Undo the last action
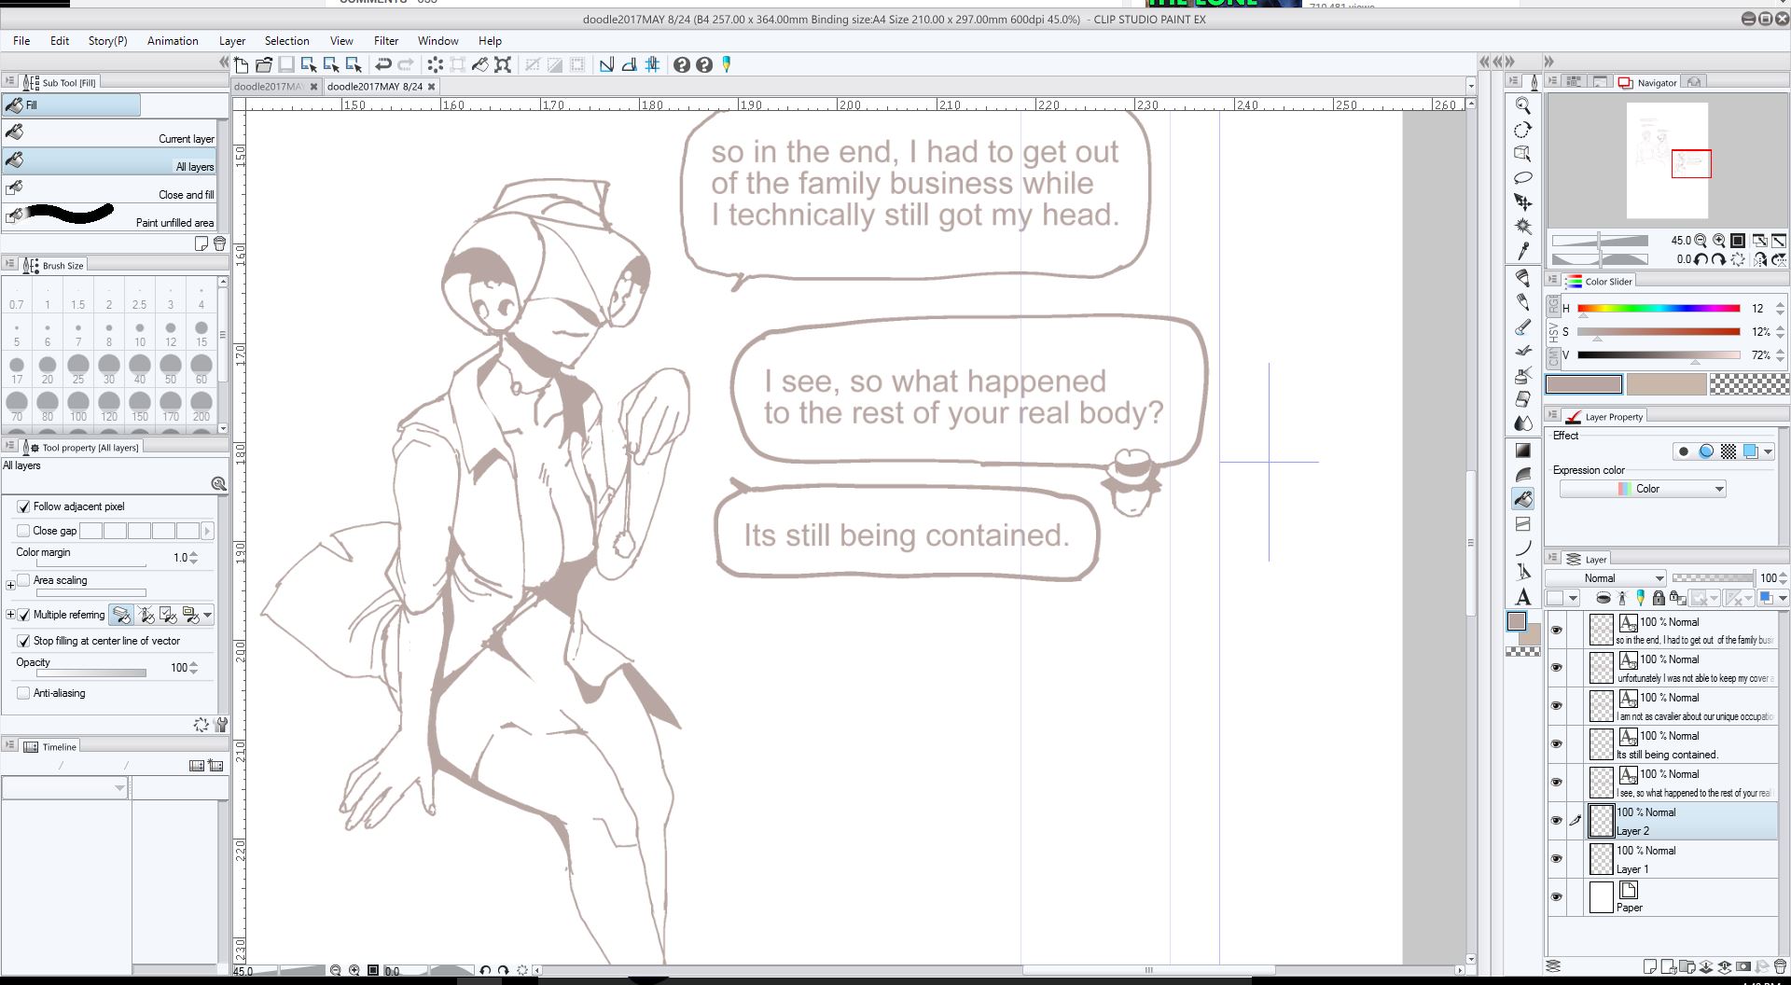This screenshot has width=1791, height=985. point(382,64)
